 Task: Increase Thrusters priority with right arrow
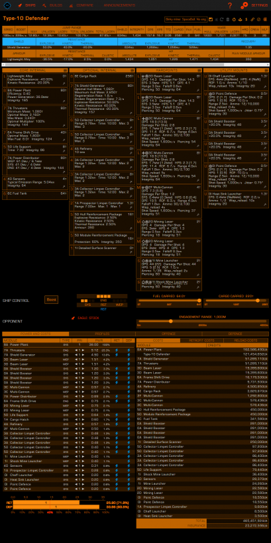(83, 350)
